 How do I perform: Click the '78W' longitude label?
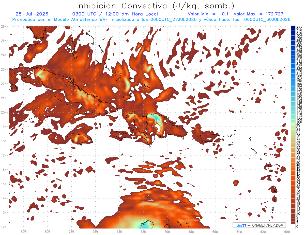click(x=71, y=231)
